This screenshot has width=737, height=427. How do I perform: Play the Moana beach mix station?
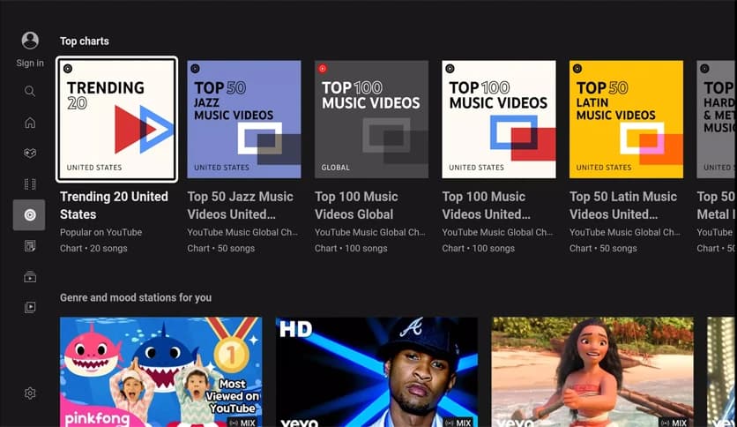pyautogui.click(x=592, y=372)
